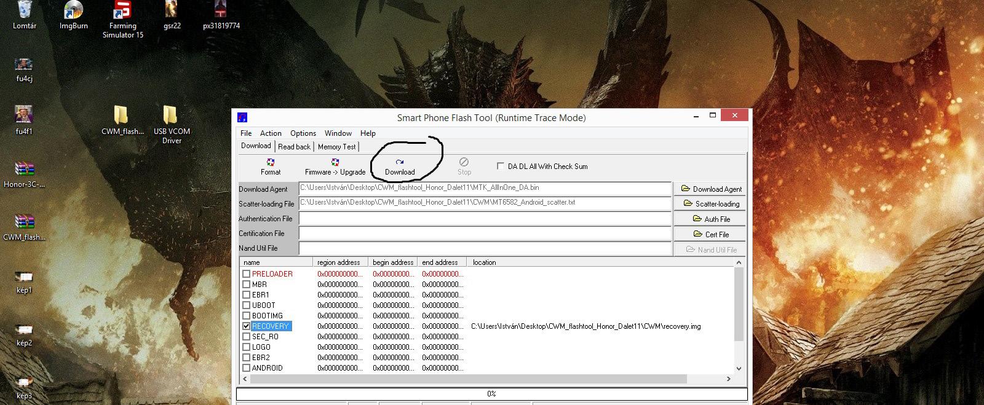984x405 pixels.
Task: Select the Honor-3C archive icon
Action: tap(24, 175)
